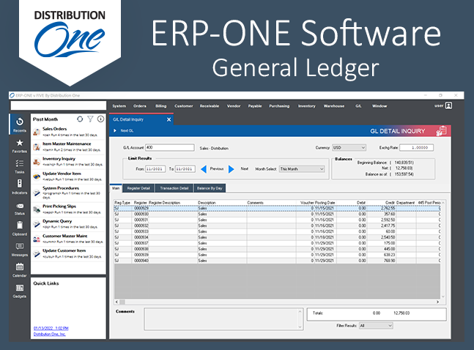This screenshot has width=474, height=350.
Task: Open the Tasks checklist icon
Action: [20, 163]
